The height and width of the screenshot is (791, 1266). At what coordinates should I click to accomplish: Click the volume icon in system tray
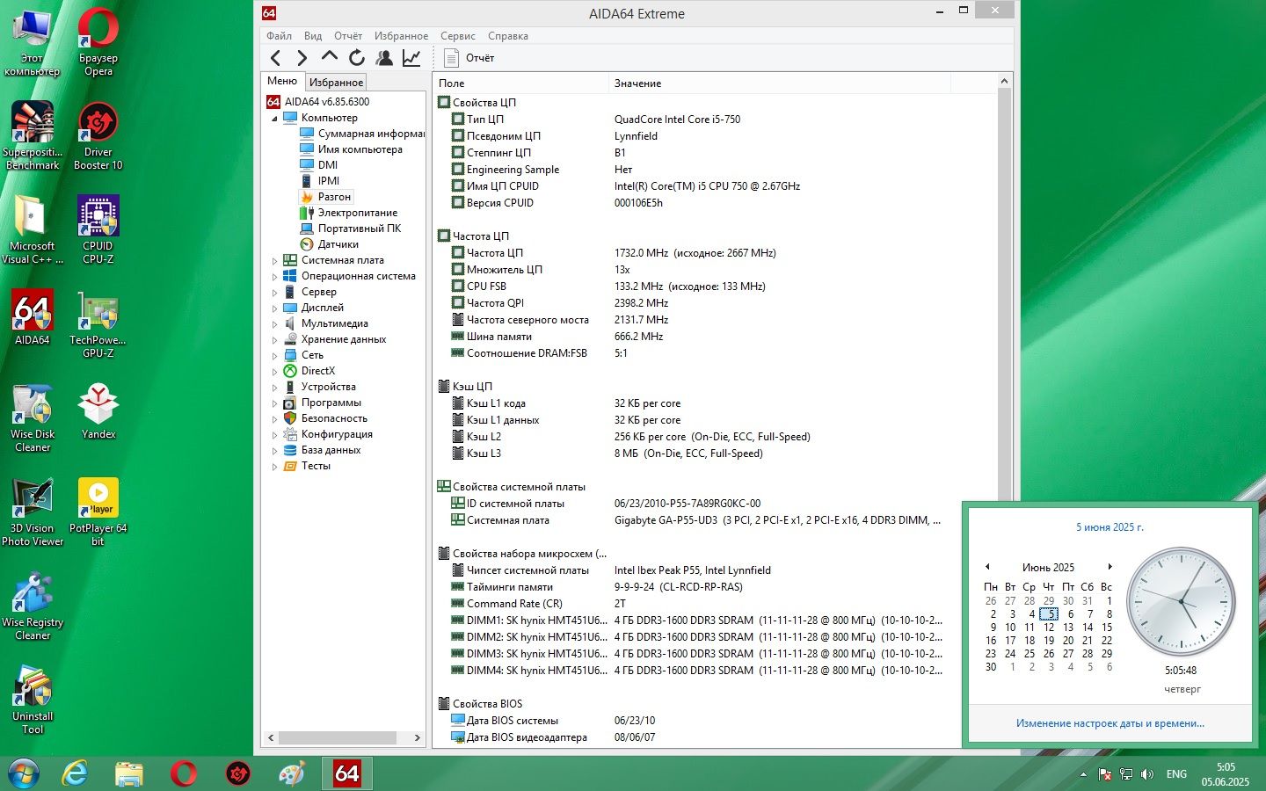1147,774
